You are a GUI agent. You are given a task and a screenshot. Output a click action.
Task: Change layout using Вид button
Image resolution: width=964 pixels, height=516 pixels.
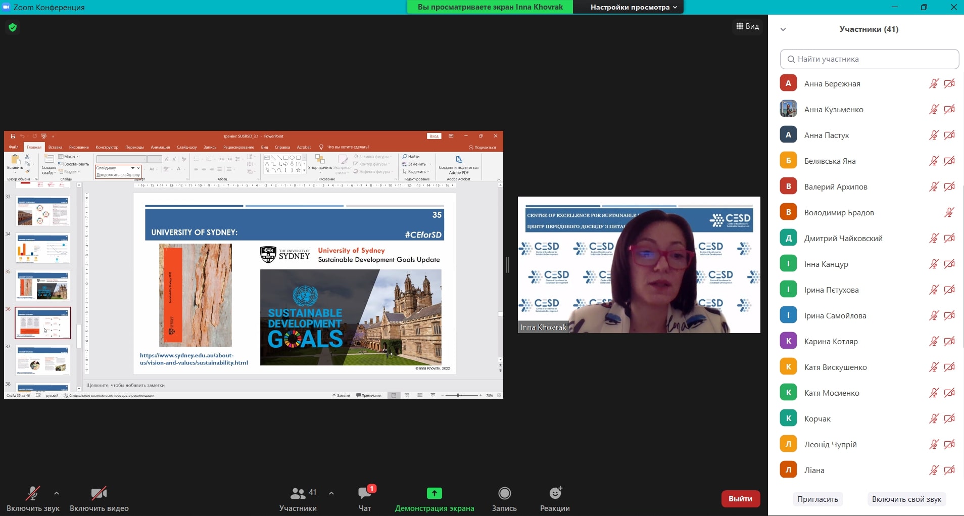748,26
